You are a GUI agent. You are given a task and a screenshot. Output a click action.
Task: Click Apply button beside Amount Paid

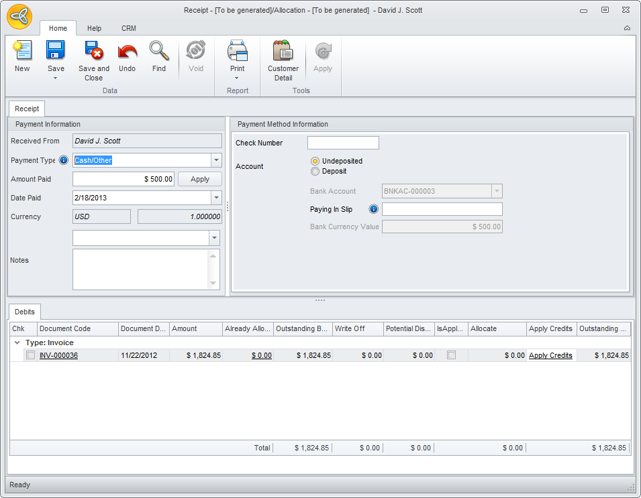tap(200, 179)
